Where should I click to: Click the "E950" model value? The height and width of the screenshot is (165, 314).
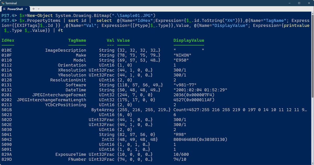(181, 60)
